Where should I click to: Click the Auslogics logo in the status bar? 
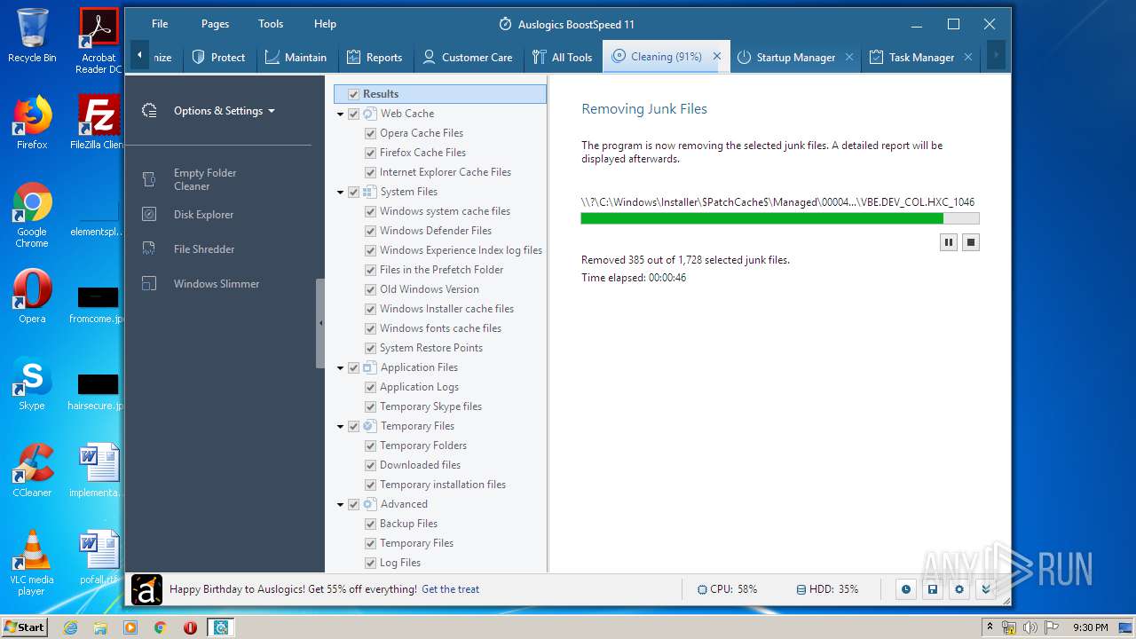pyautogui.click(x=146, y=589)
